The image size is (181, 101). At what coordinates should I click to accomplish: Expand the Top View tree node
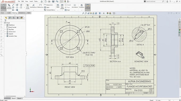[5, 30]
